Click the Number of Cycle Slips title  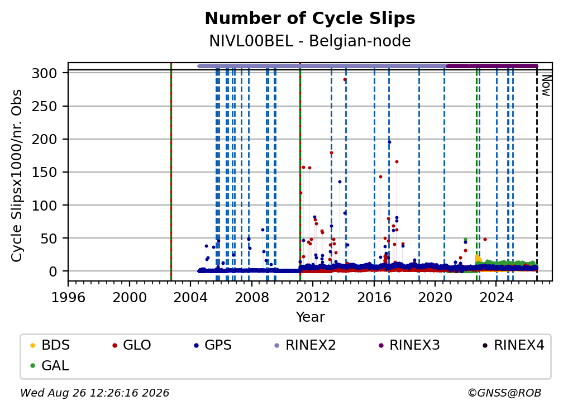coord(310,18)
